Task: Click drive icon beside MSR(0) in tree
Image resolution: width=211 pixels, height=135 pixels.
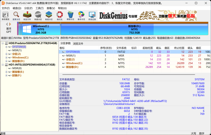Action: [10, 68]
